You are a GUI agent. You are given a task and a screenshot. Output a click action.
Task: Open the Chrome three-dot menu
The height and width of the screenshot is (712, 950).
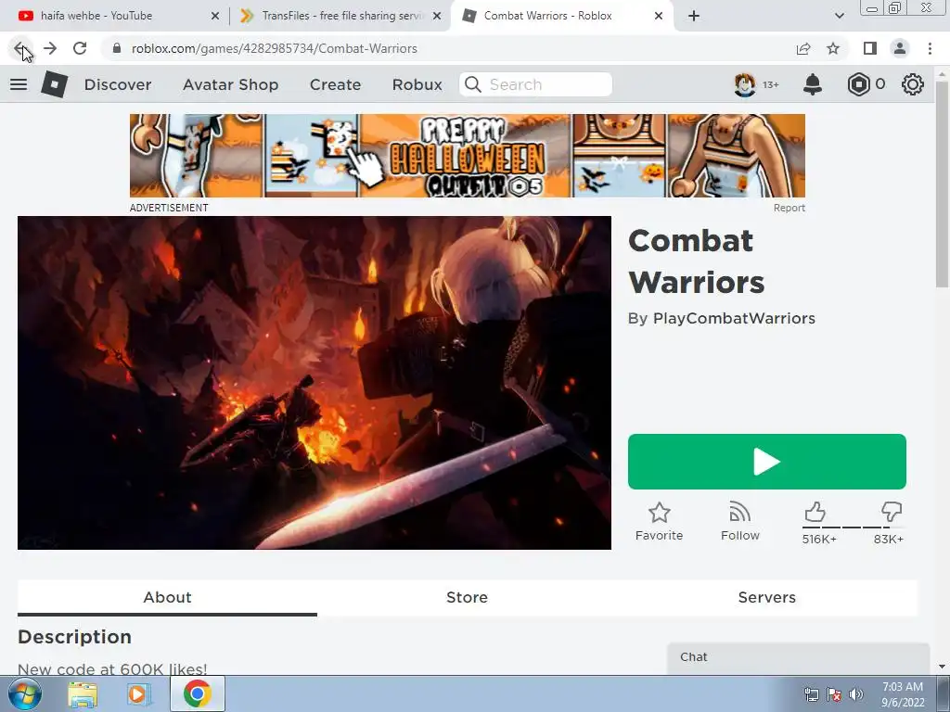tap(930, 48)
